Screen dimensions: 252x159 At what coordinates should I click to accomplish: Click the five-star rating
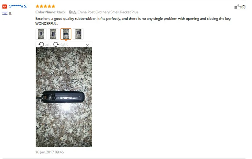pos(45,6)
